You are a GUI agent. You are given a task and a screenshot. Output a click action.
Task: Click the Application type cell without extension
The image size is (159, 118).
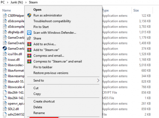click(110, 49)
